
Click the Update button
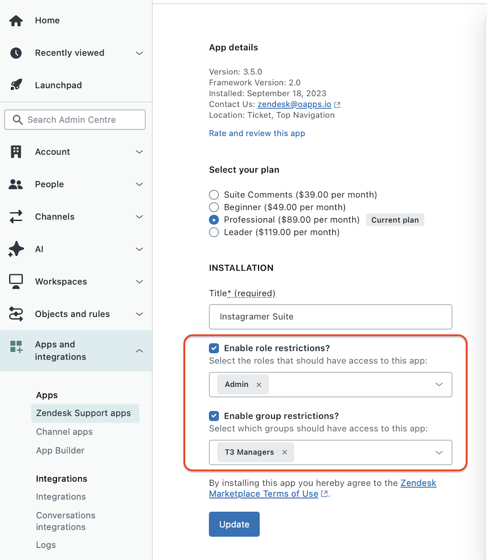pos(234,524)
